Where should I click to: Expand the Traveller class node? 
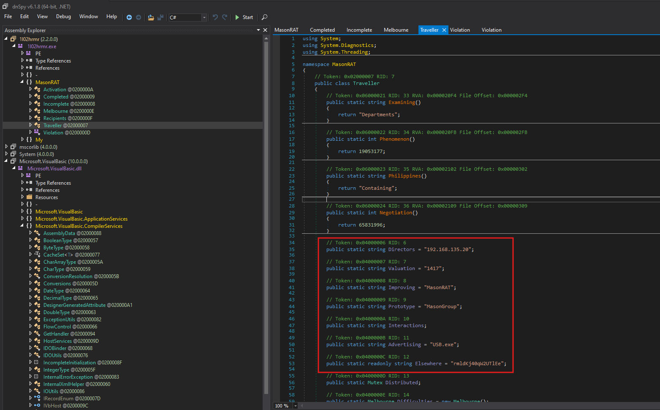(30, 125)
